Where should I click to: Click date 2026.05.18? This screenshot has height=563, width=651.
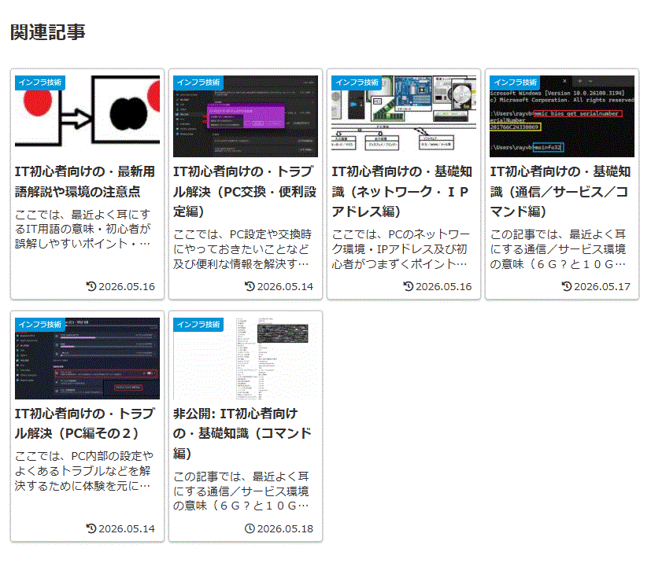point(285,528)
